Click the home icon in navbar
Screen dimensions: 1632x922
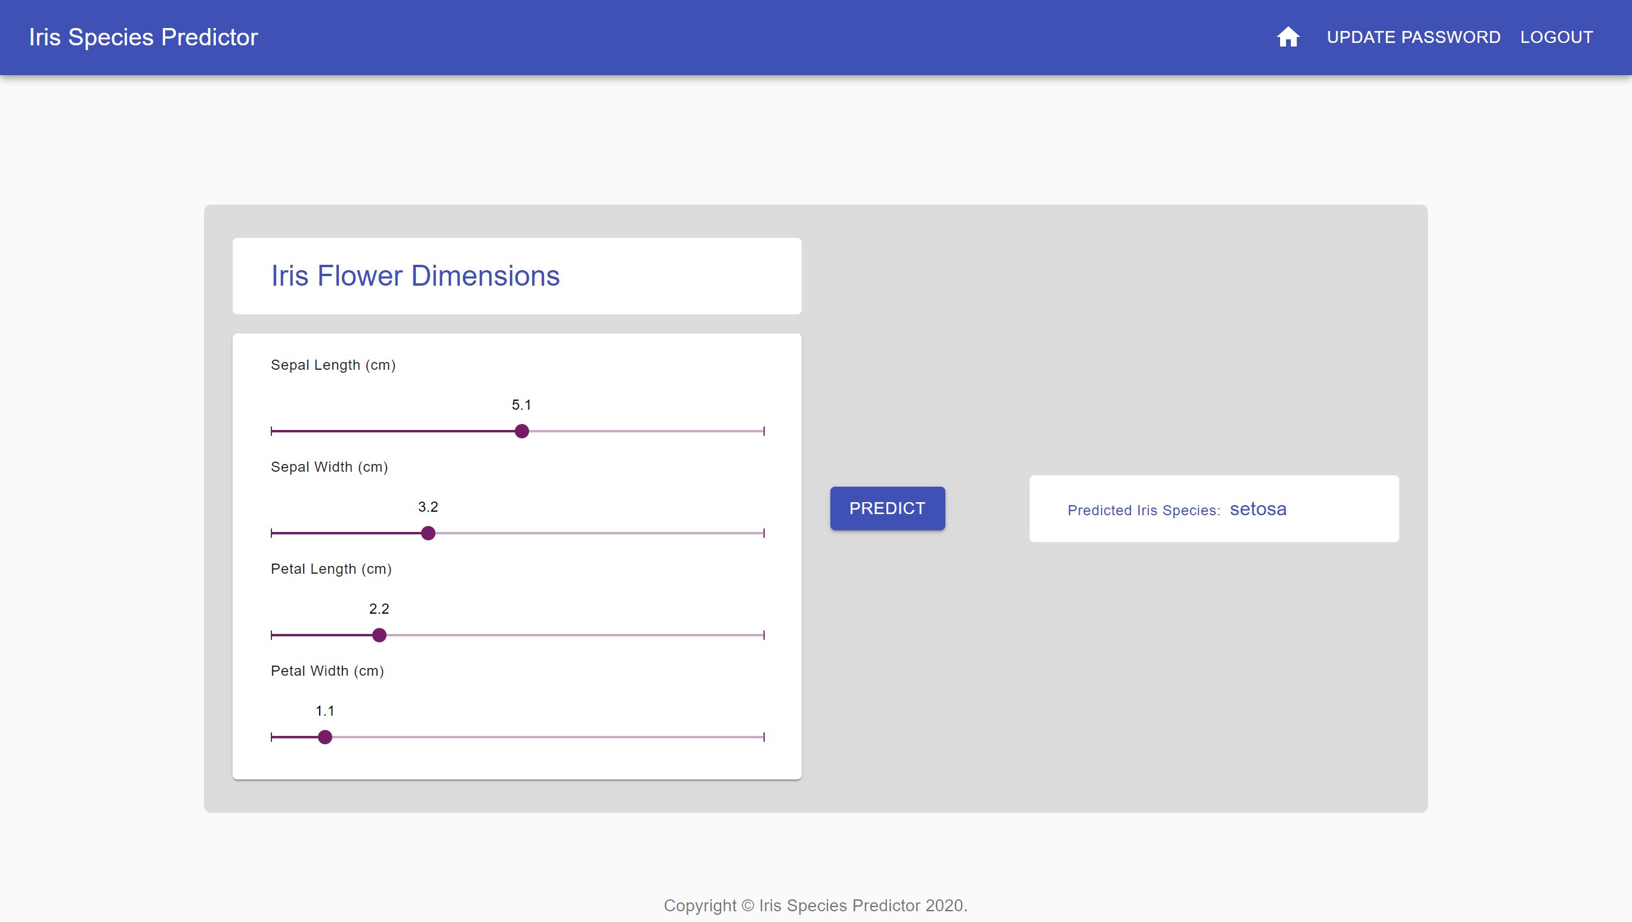click(1287, 37)
